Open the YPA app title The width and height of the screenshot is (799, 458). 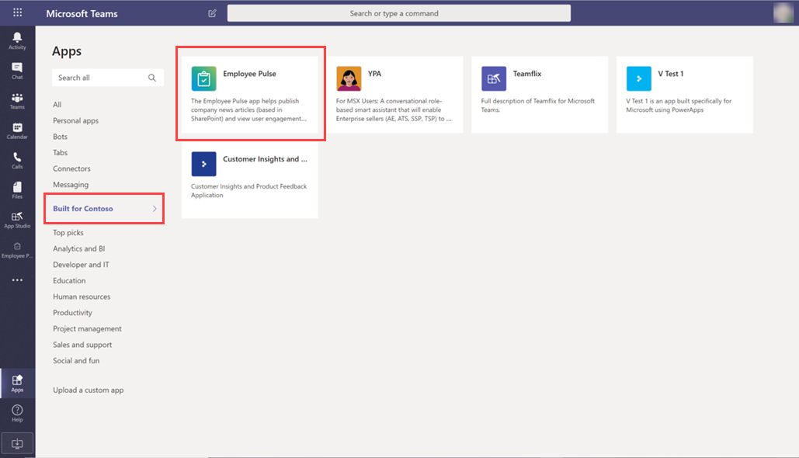coord(374,74)
